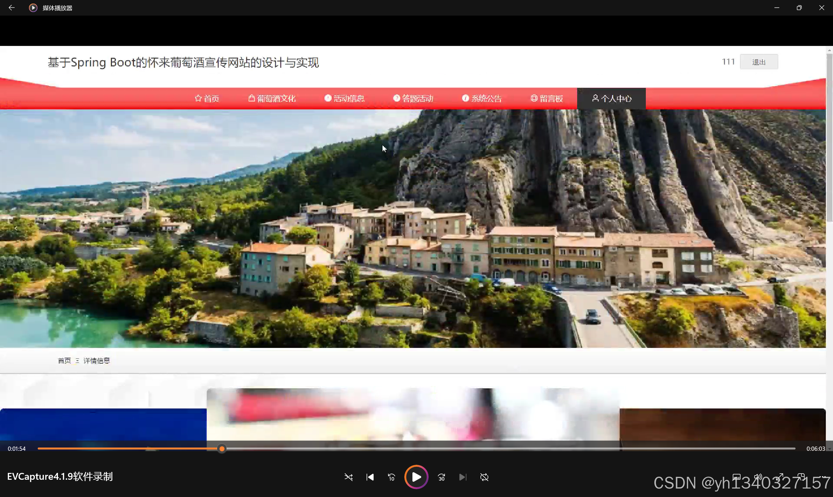Image resolution: width=833 pixels, height=497 pixels.
Task: Skip forward 30 seconds
Action: [x=441, y=477]
